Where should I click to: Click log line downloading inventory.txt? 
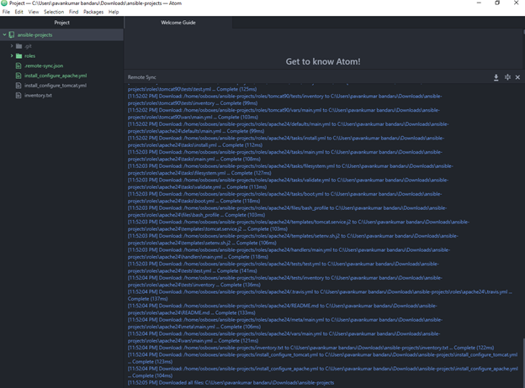tap(310, 348)
